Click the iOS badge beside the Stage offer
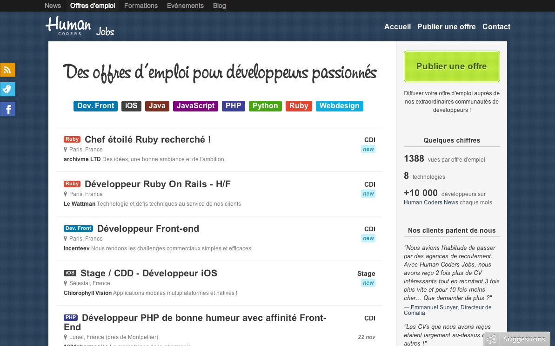The height and width of the screenshot is (346, 555). 70,273
